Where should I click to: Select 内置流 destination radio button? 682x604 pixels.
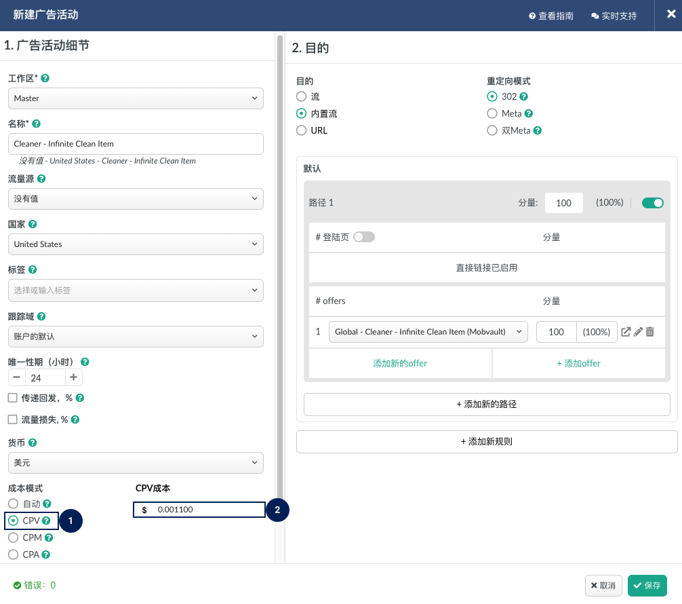(301, 113)
